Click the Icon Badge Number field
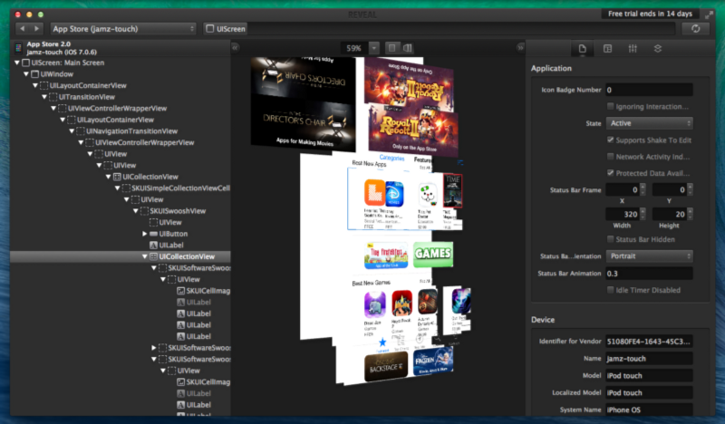Viewport: 725px width, 424px height. pyautogui.click(x=648, y=90)
